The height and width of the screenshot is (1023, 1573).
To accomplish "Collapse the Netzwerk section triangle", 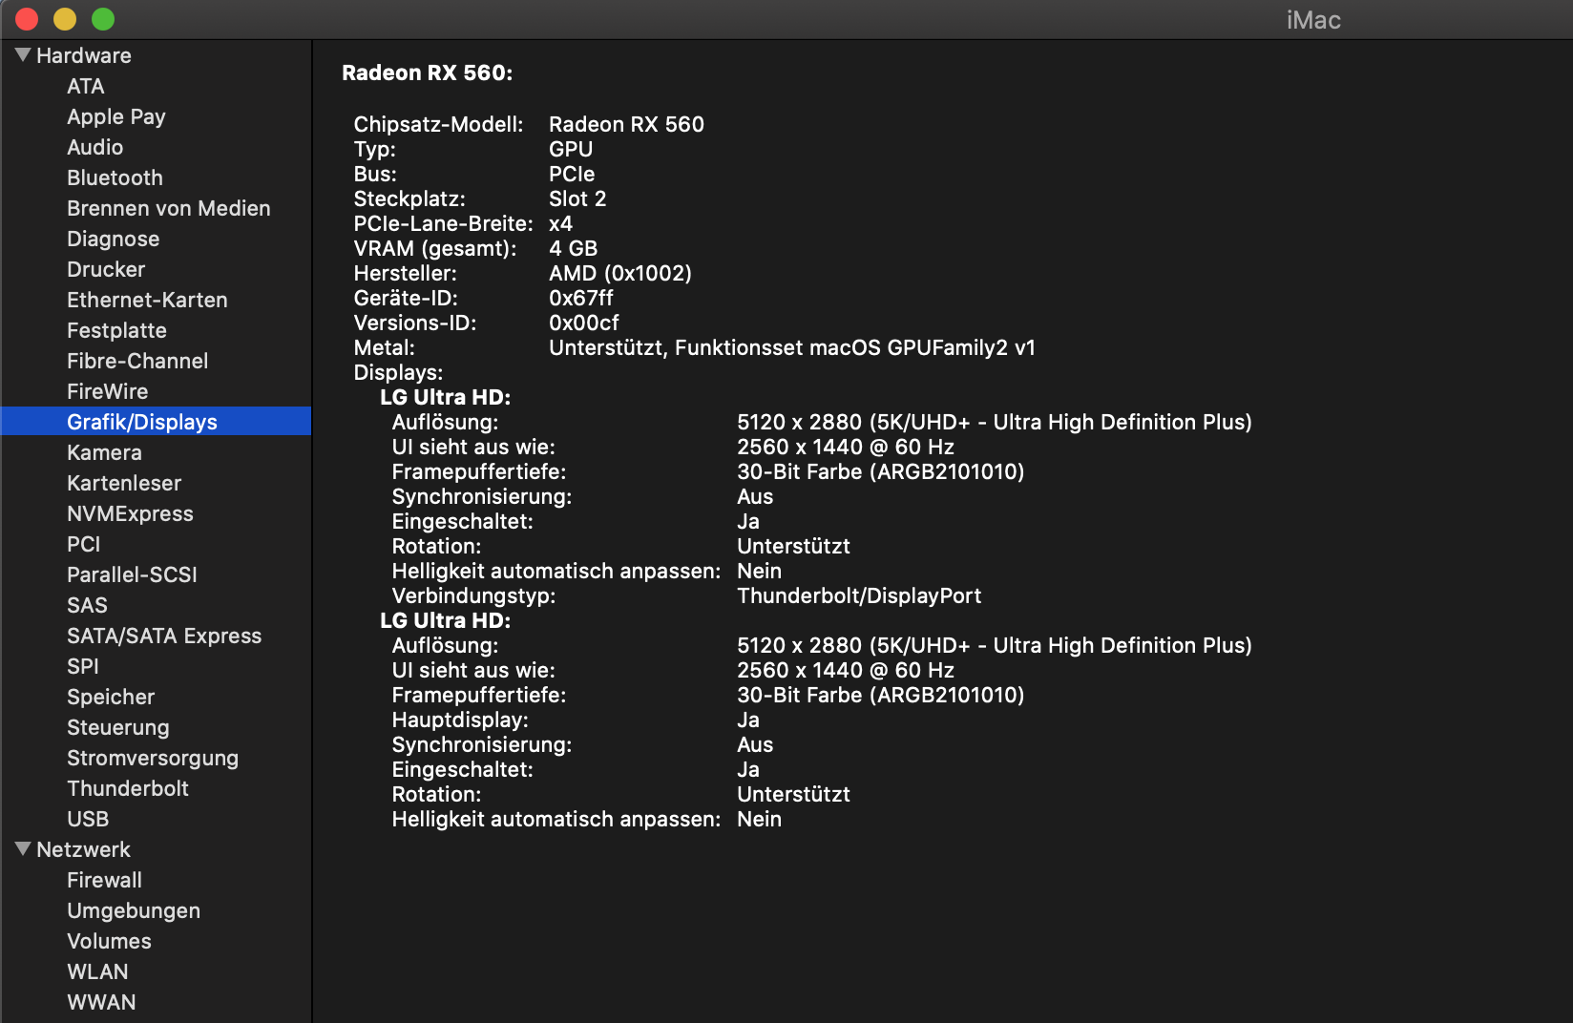I will [23, 849].
